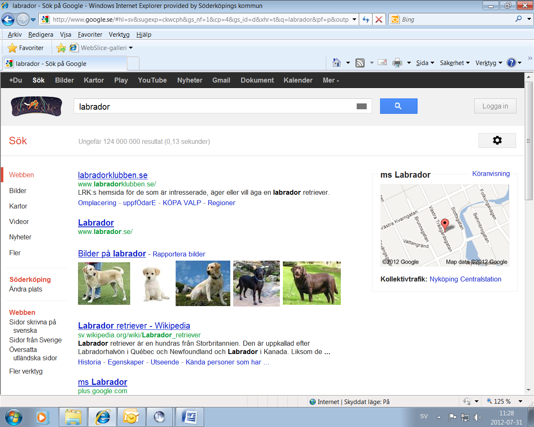Select the labrador - Sök på Google tab
534x427 pixels.
pyautogui.click(x=65, y=63)
